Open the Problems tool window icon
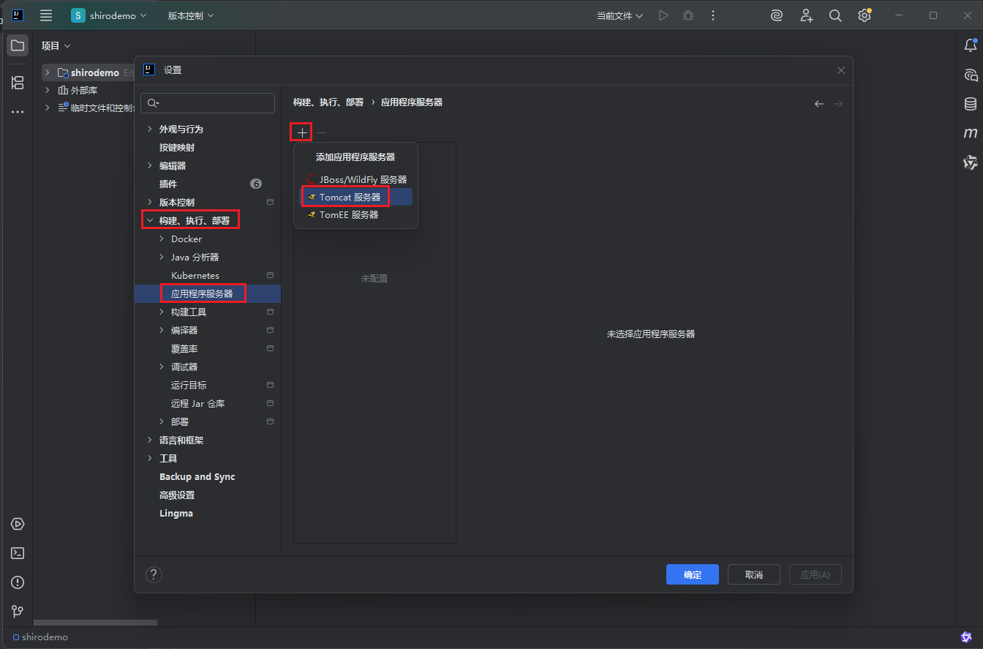Image resolution: width=983 pixels, height=649 pixels. tap(18, 582)
